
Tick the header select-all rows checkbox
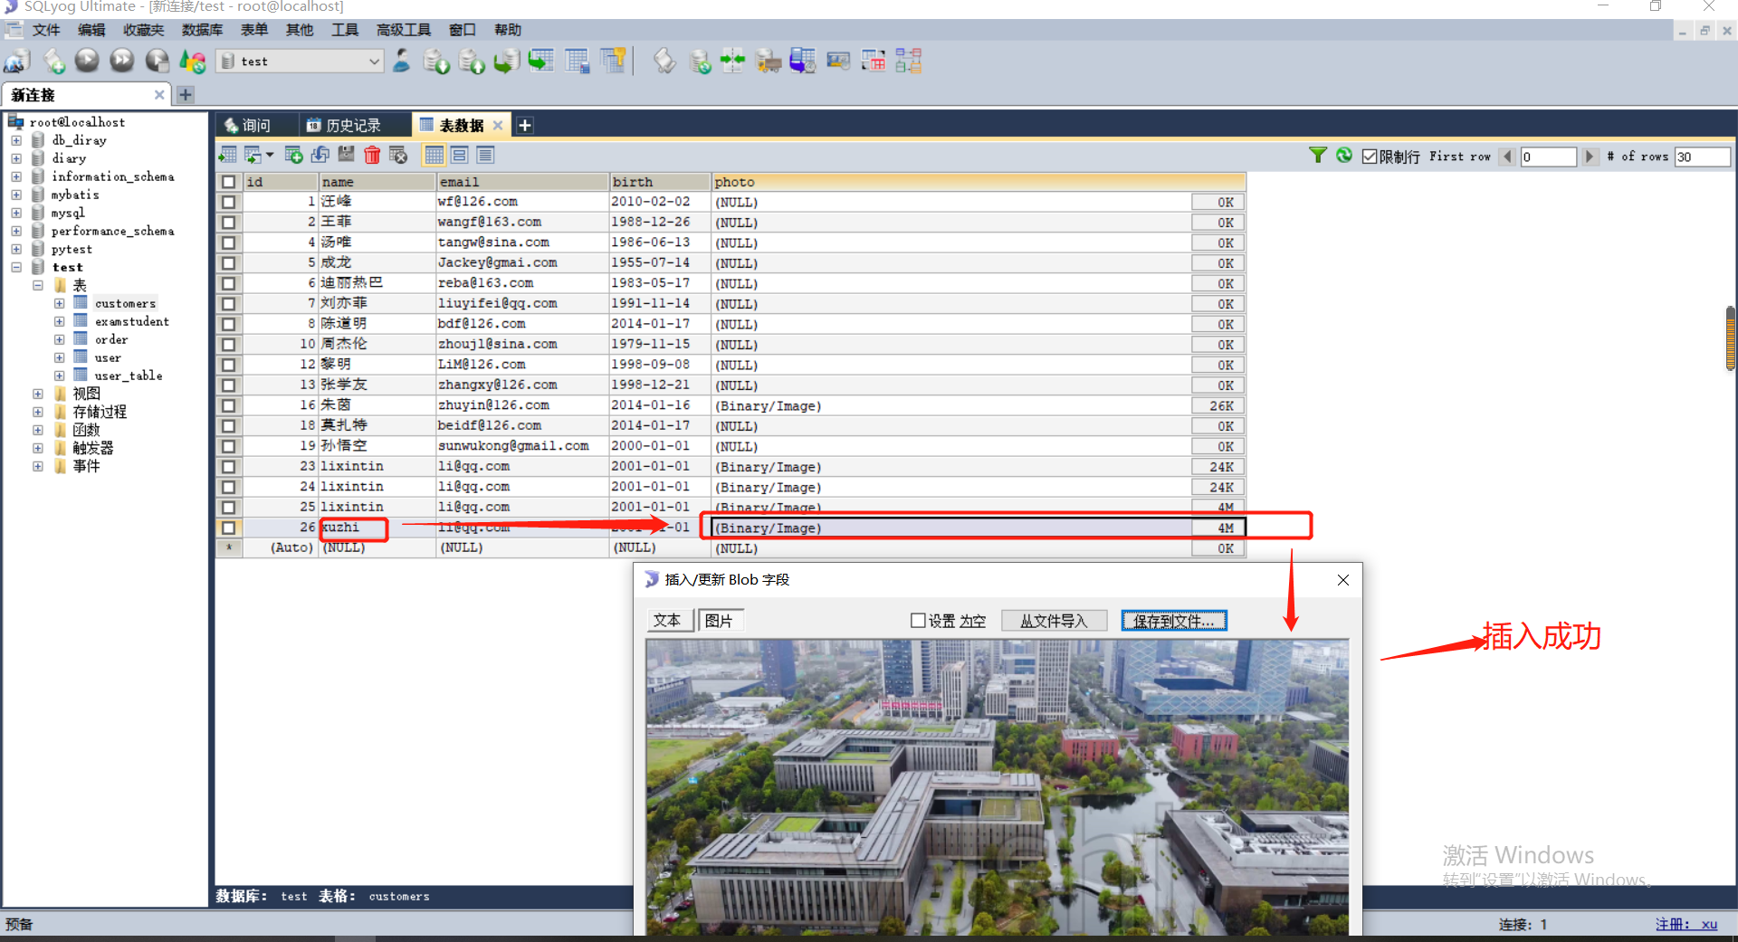coord(228,182)
